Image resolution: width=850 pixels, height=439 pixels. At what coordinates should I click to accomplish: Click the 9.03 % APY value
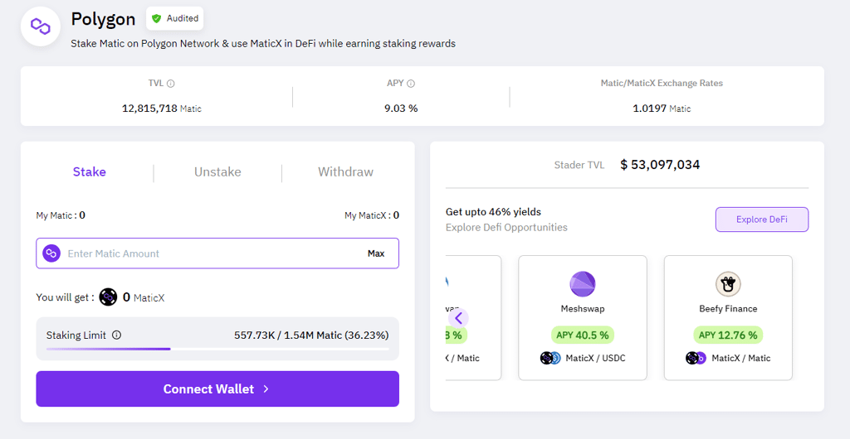tap(401, 109)
